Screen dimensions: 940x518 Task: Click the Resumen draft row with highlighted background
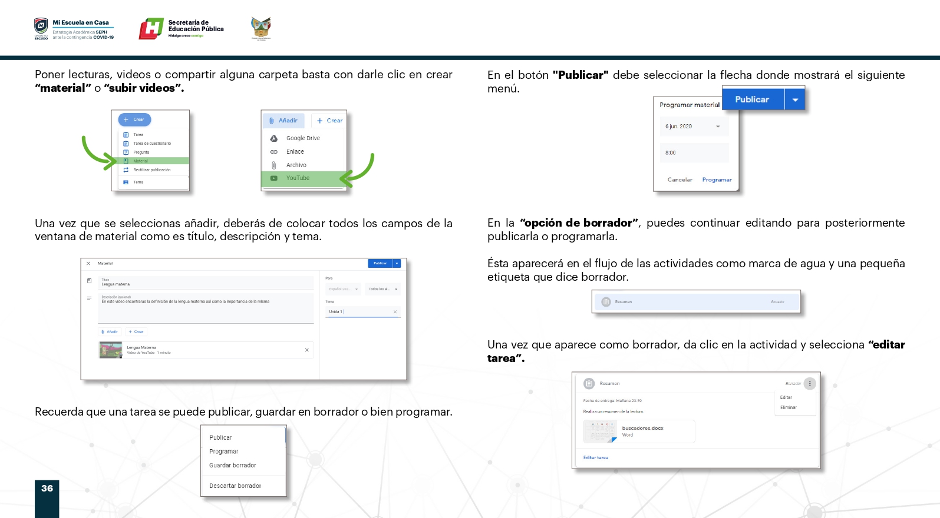click(696, 302)
